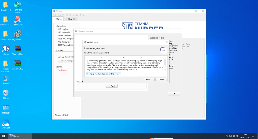Click the Add button in Manage Licenses
The image size is (258, 139).
point(112,86)
